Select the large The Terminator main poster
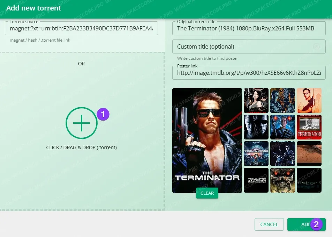This screenshot has width=332, height=237. tap(207, 141)
